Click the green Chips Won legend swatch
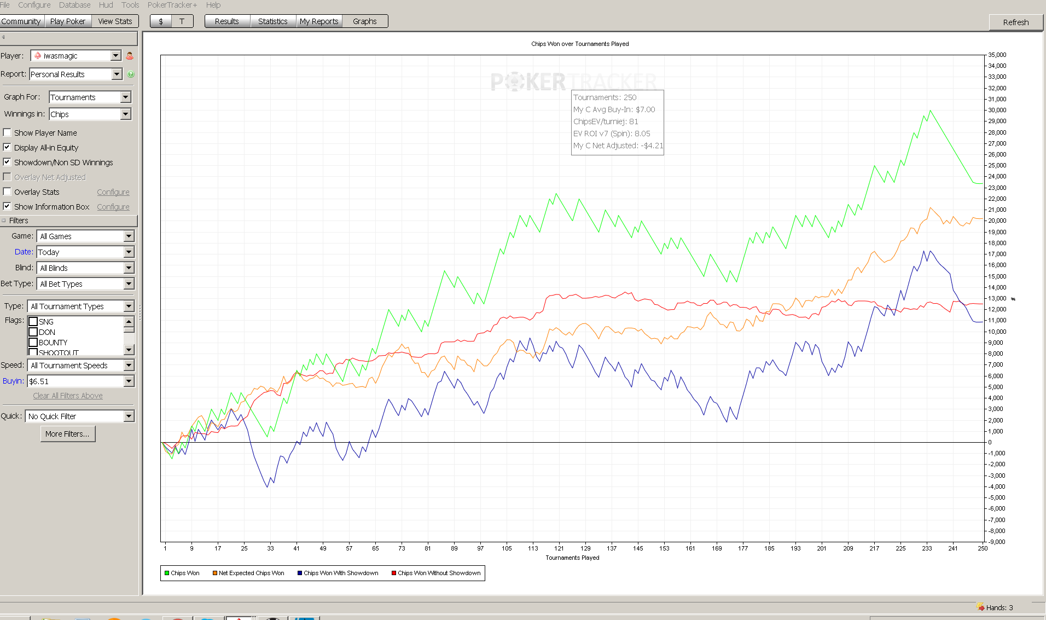 167,573
